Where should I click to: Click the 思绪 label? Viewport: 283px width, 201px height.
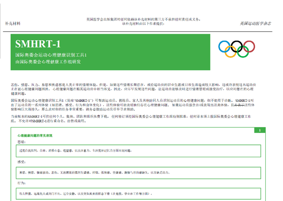pos(21,142)
